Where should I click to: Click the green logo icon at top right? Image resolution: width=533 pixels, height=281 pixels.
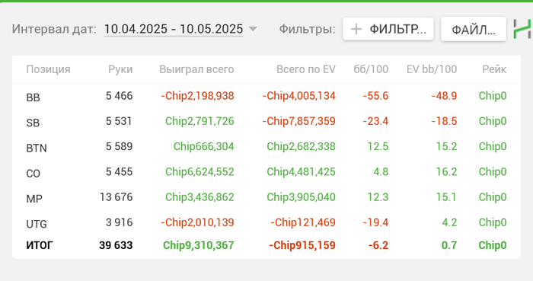click(522, 29)
